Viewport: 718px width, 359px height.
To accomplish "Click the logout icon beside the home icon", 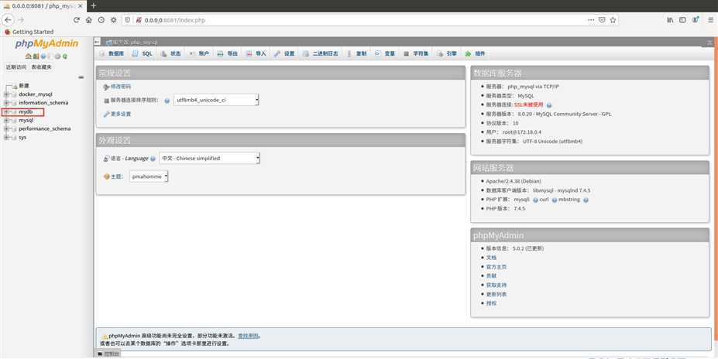I will (x=36, y=56).
